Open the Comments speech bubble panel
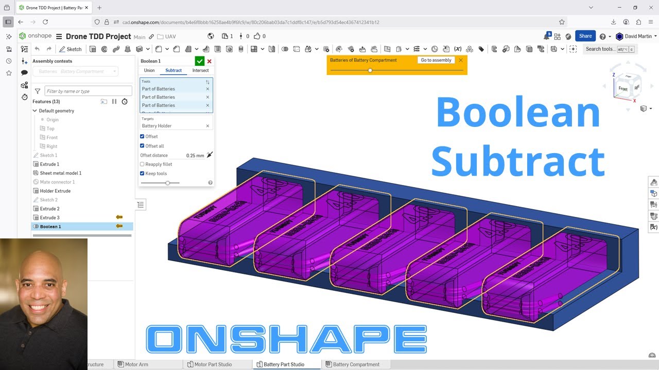This screenshot has height=370, width=659. 24,73
